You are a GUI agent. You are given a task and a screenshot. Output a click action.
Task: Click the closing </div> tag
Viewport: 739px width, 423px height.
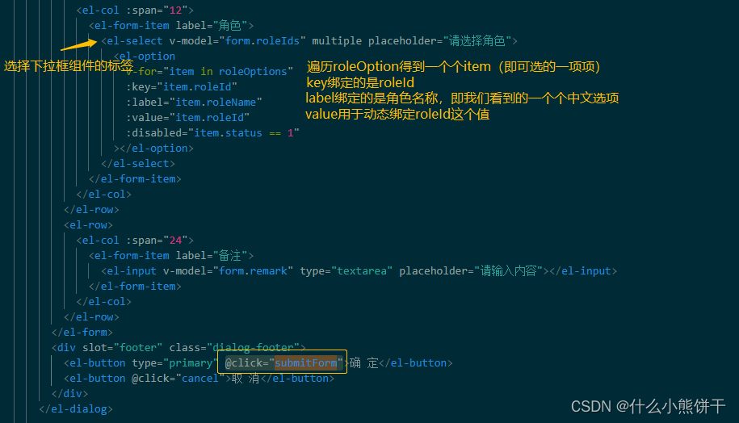[69, 394]
